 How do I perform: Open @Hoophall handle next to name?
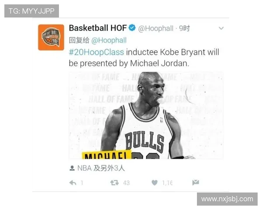point(155,28)
